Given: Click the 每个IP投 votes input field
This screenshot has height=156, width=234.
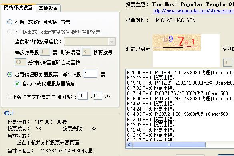Looking at the screenshot, I should pos(90,74).
